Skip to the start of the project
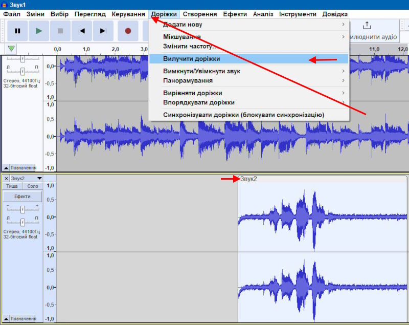This screenshot has width=409, height=325. tap(82, 31)
